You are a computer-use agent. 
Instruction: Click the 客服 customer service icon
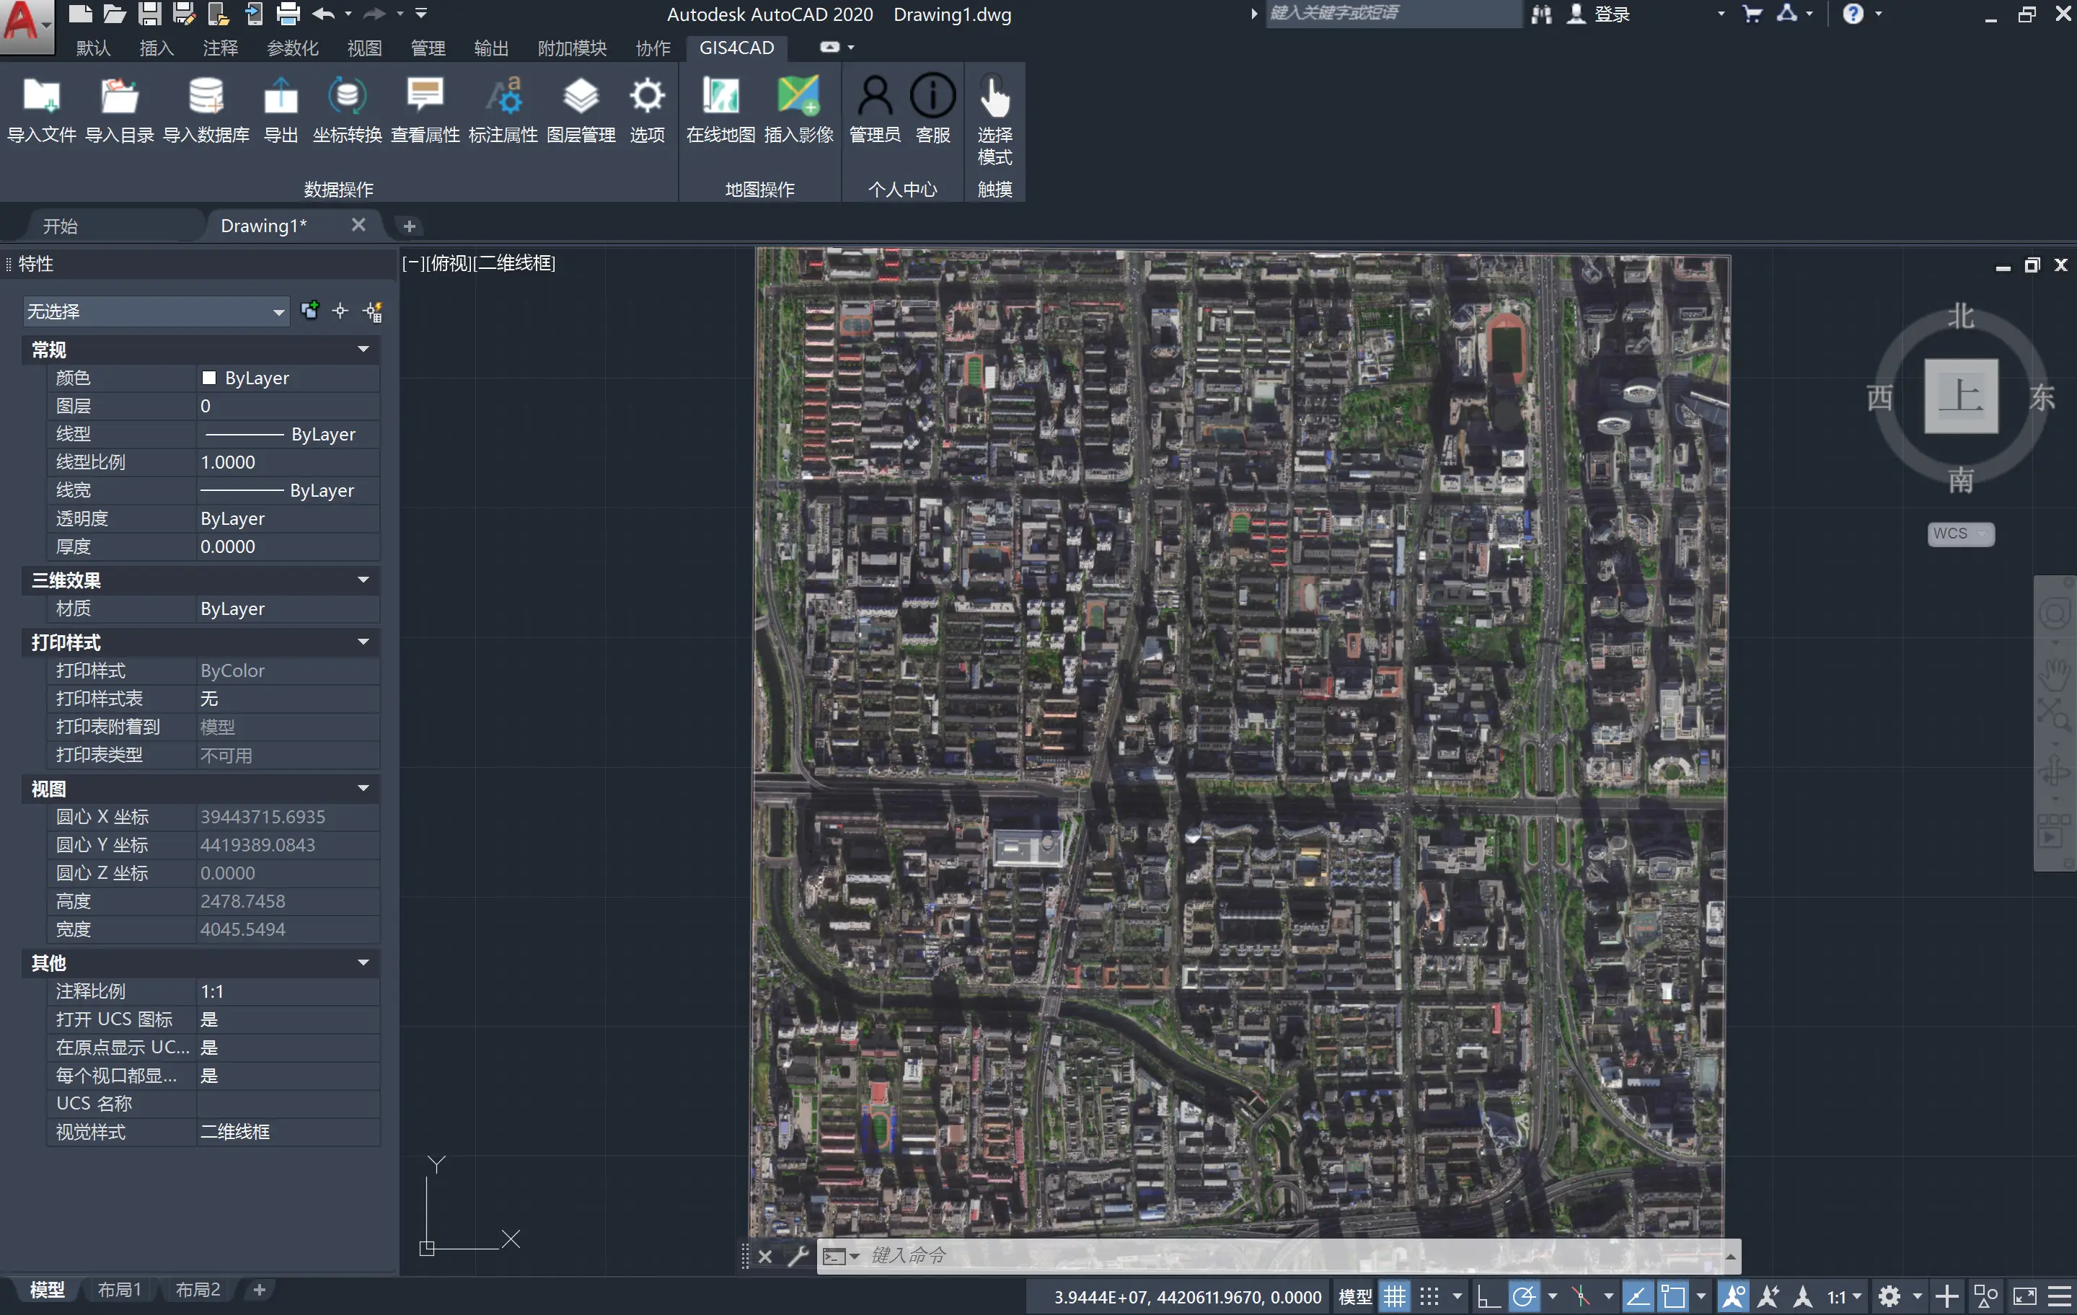pos(932,97)
